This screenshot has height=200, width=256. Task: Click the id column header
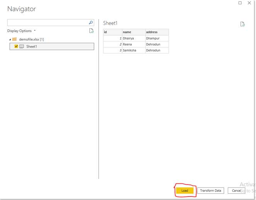click(113, 32)
